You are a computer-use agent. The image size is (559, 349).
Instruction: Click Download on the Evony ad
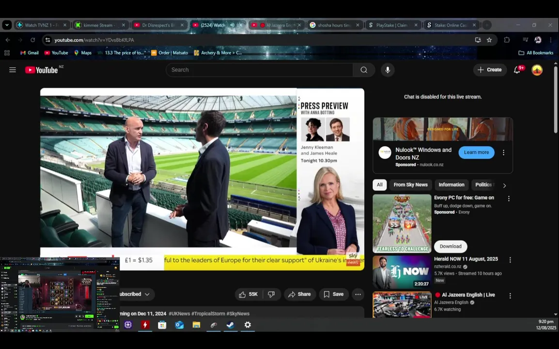click(450, 247)
